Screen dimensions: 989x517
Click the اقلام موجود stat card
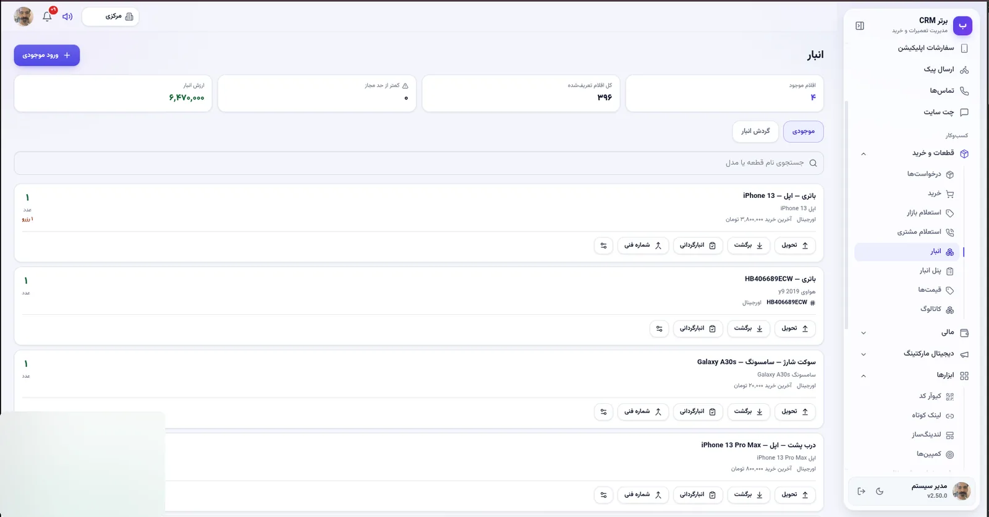click(724, 93)
